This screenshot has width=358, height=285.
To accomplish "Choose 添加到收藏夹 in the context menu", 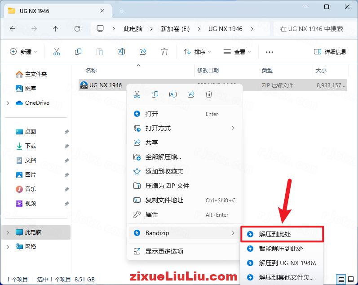I will coord(185,171).
